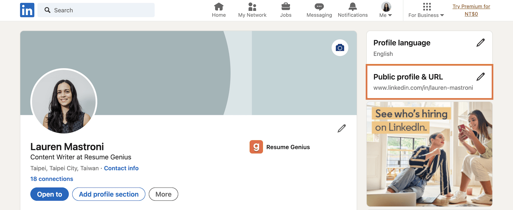Expand the For Business grid menu
The height and width of the screenshot is (210, 513).
pos(426,10)
